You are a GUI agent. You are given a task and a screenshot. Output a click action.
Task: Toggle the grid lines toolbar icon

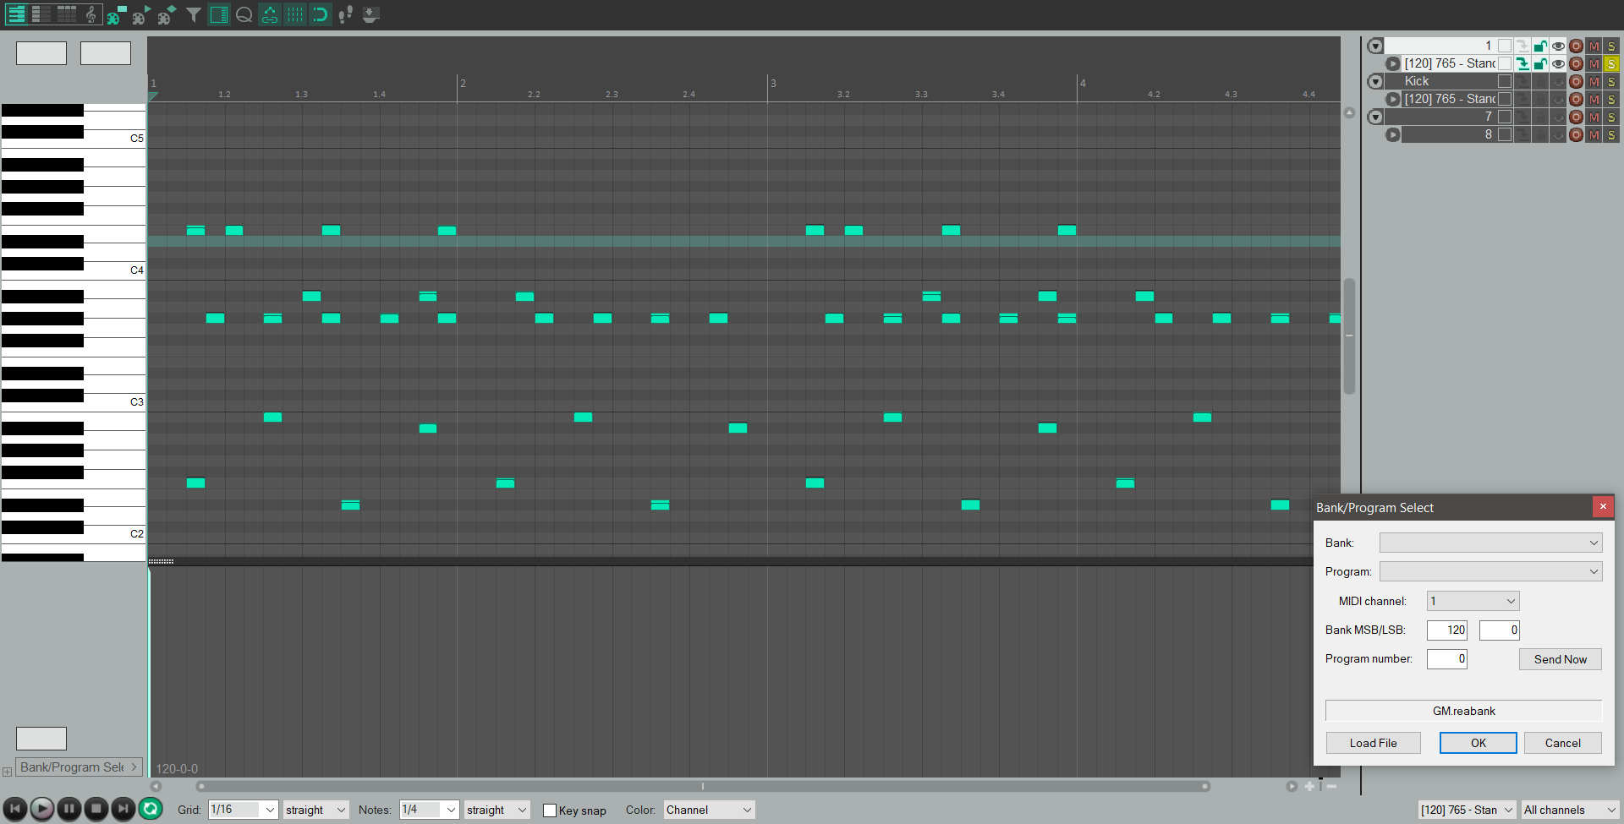pyautogui.click(x=295, y=14)
